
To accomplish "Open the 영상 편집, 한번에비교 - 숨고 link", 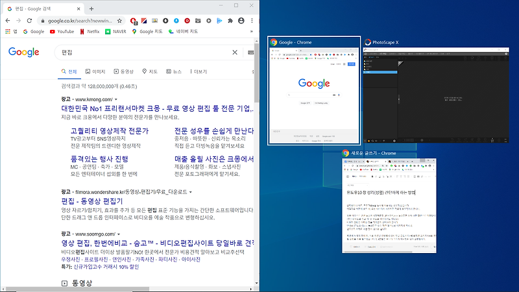I will (x=157, y=243).
